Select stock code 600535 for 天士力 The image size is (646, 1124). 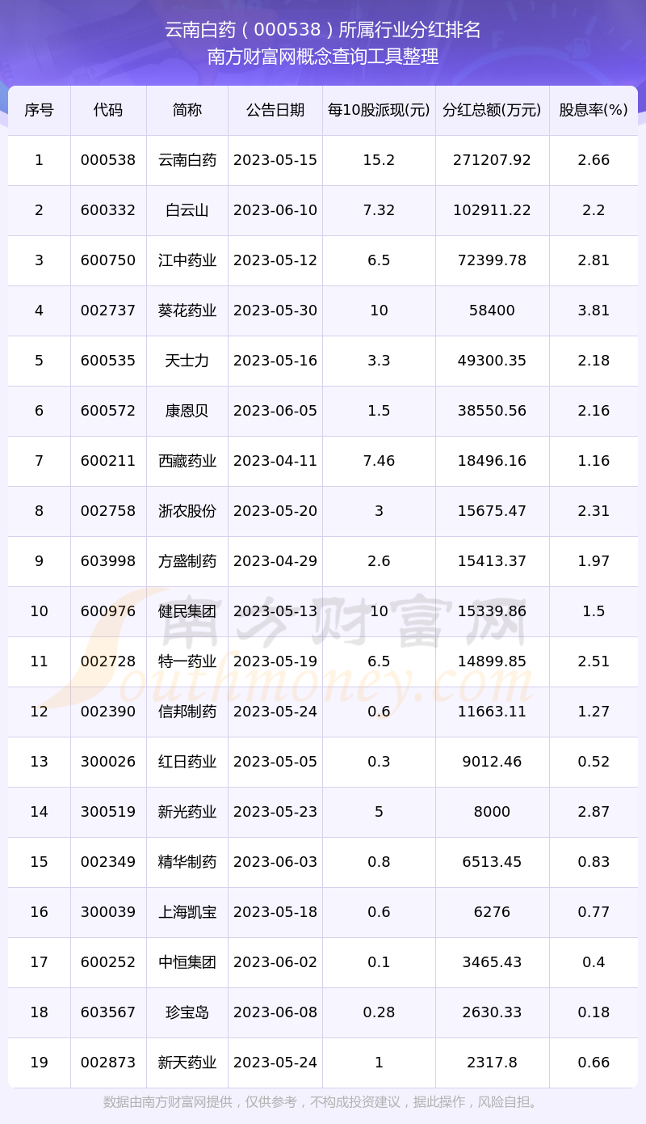(108, 361)
